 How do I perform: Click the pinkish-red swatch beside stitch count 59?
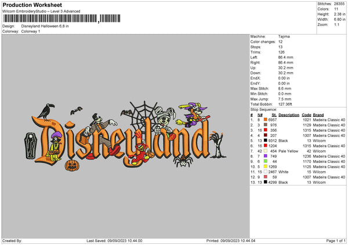coord(265,177)
